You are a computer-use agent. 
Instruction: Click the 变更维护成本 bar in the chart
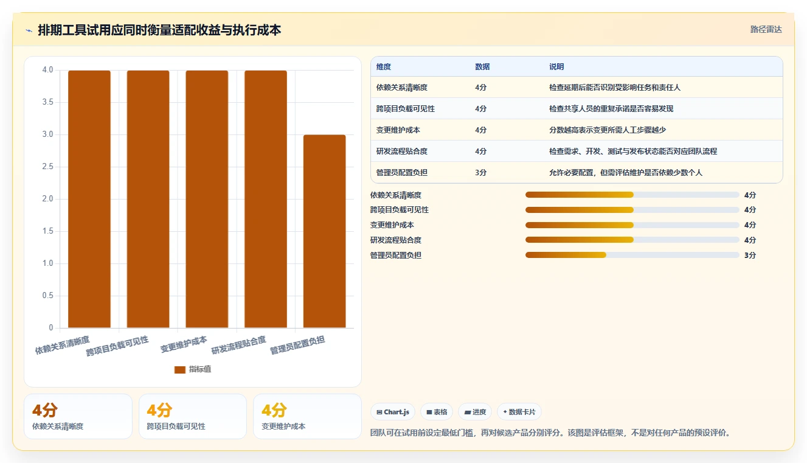207,199
